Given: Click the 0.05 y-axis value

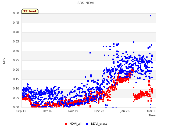Looking at the screenshot, I should tap(16, 98).
